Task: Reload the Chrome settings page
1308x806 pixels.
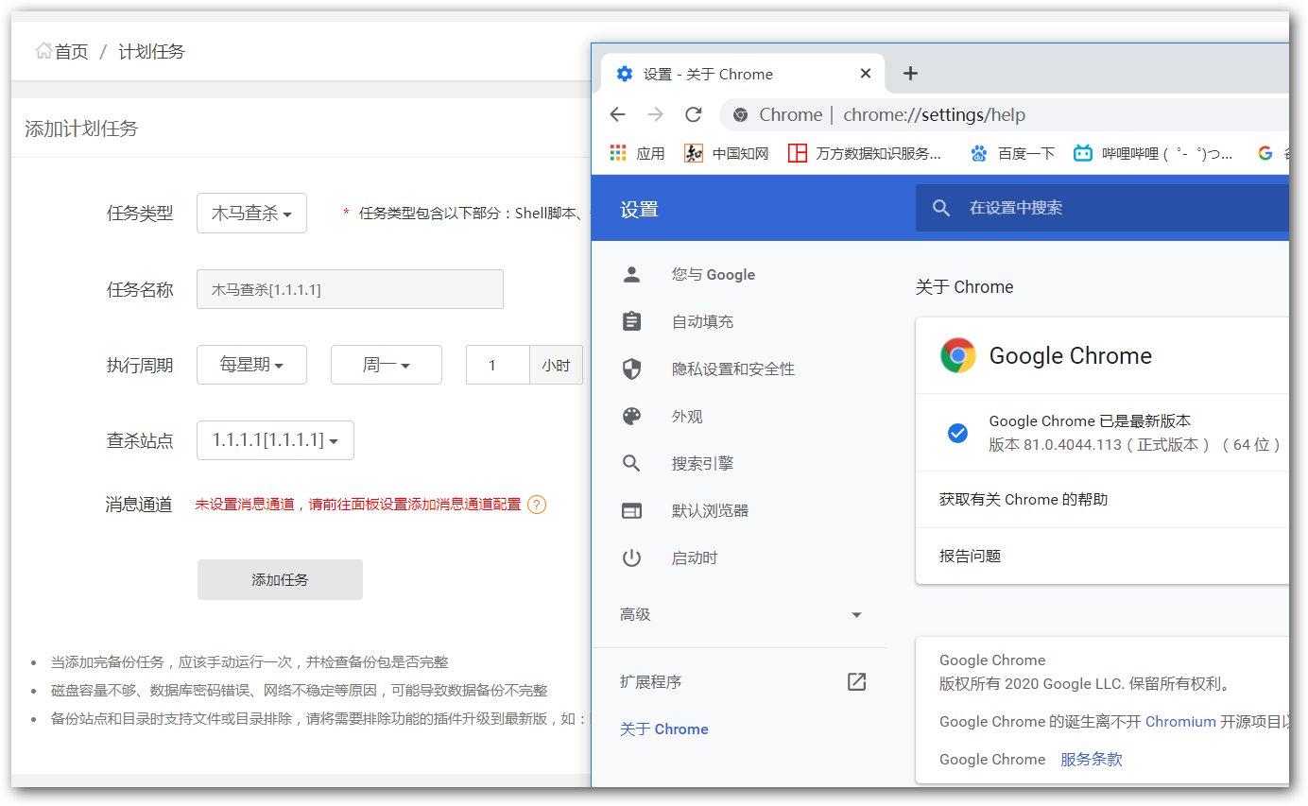Action: click(693, 114)
